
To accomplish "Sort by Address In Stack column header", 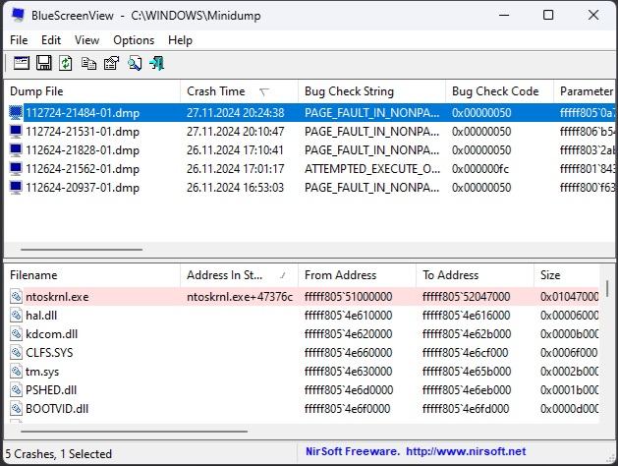I will point(239,275).
